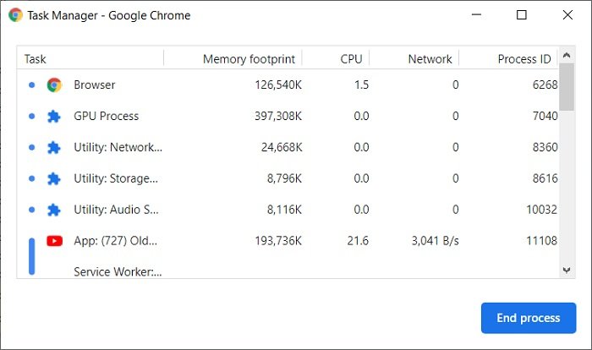Select the Browser process name

tap(95, 85)
